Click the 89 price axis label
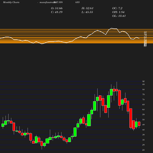Screen dimensions: 153x153 (x=144, y=84)
